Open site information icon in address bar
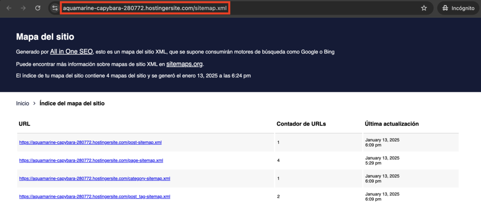This screenshot has width=481, height=209. point(55,8)
